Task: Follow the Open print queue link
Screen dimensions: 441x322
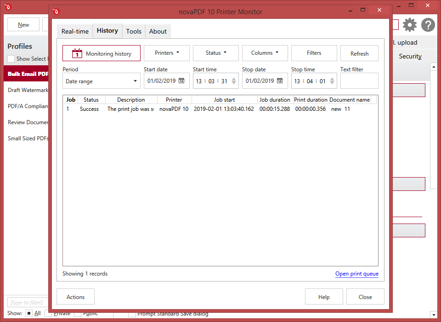Action: pyautogui.click(x=356, y=274)
